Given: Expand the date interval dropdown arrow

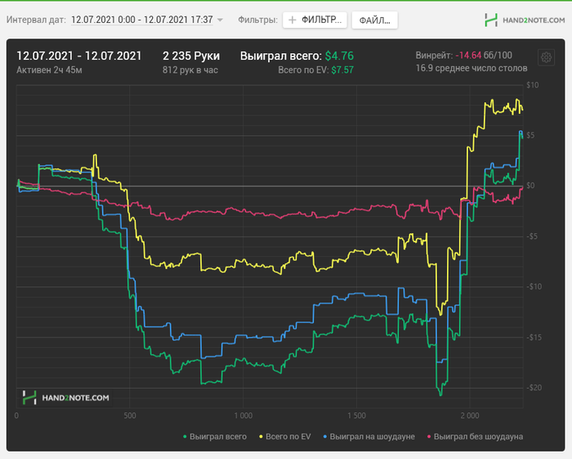Looking at the screenshot, I should pos(220,20).
